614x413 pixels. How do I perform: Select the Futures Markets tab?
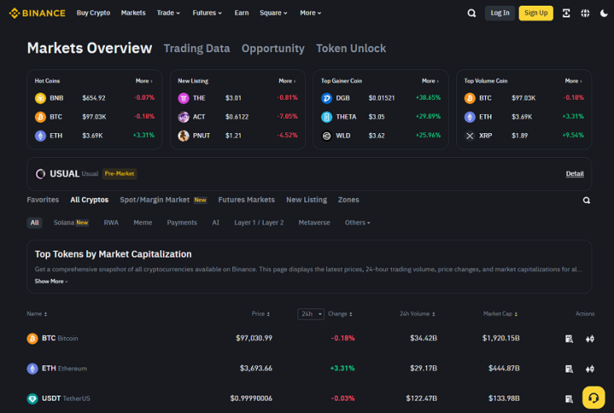tap(246, 200)
